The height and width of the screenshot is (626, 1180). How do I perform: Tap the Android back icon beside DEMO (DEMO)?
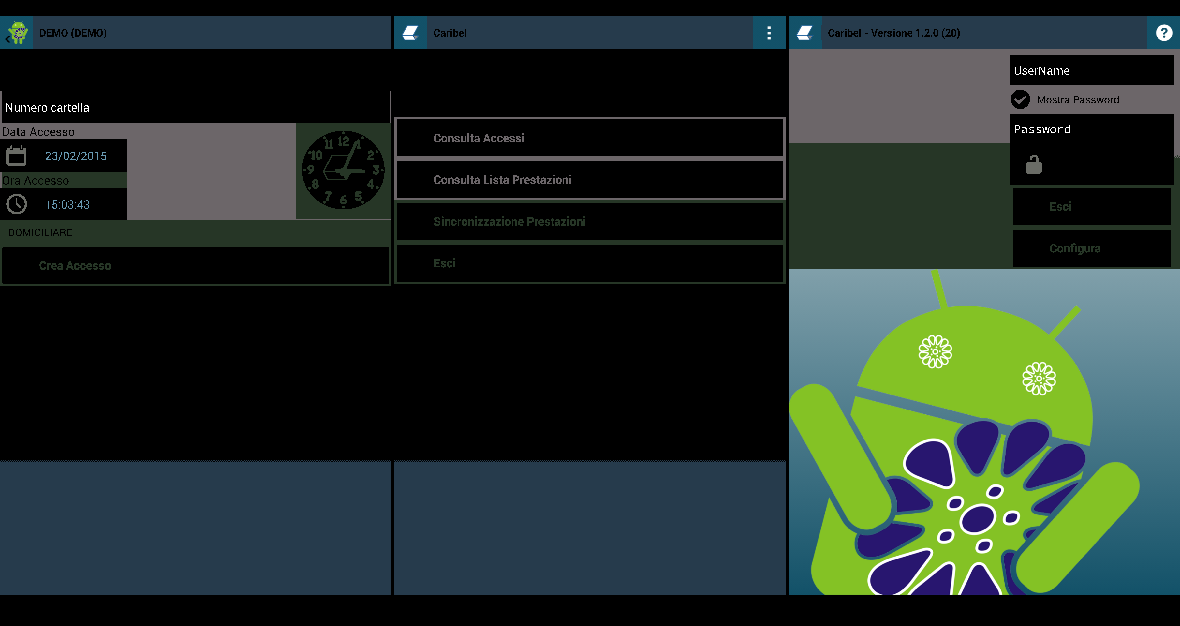point(17,33)
